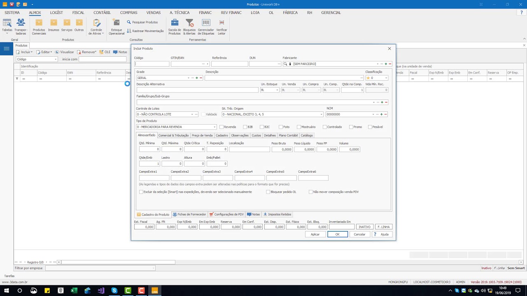Open Gerenciador de Etiquetas
The image size is (527, 296).
[206, 27]
